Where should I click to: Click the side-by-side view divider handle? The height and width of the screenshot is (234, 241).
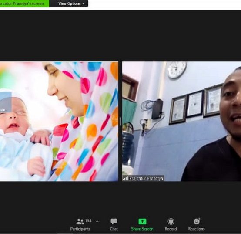(x=120, y=122)
